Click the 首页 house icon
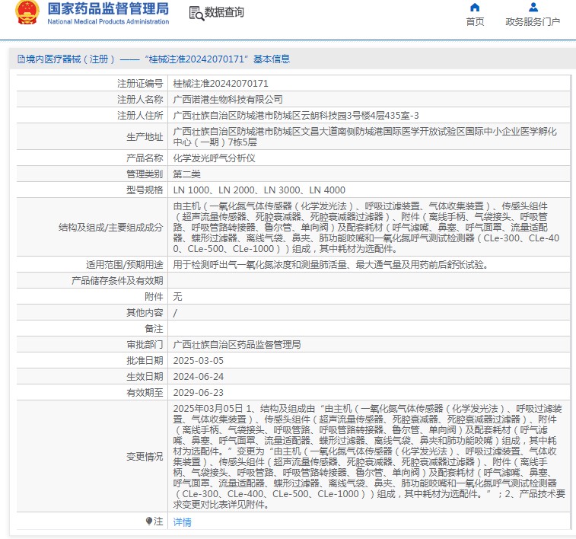The image size is (576, 539). click(x=475, y=8)
